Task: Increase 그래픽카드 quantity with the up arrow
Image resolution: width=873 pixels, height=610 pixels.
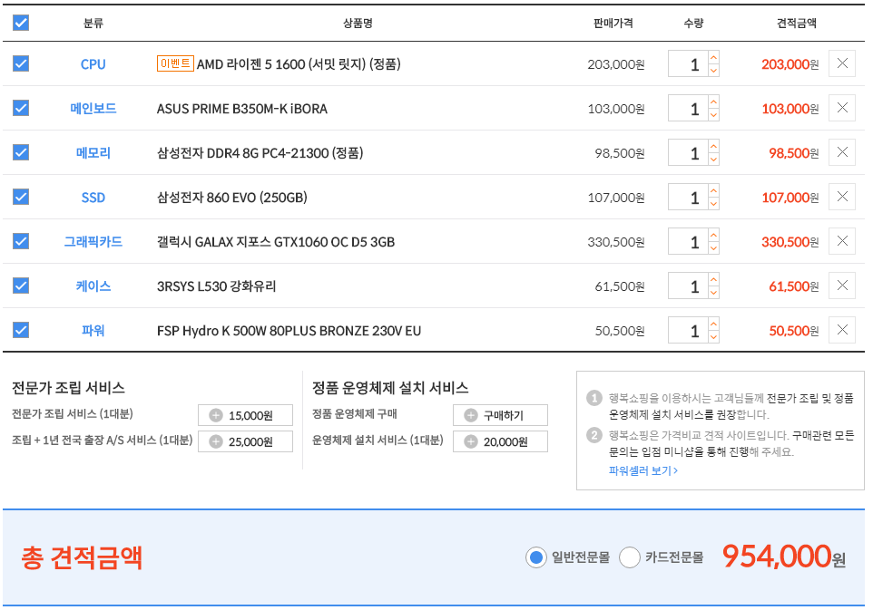Action: point(713,236)
